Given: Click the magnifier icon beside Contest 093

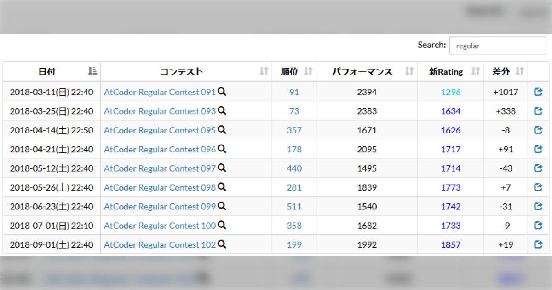Looking at the screenshot, I should click(x=222, y=111).
